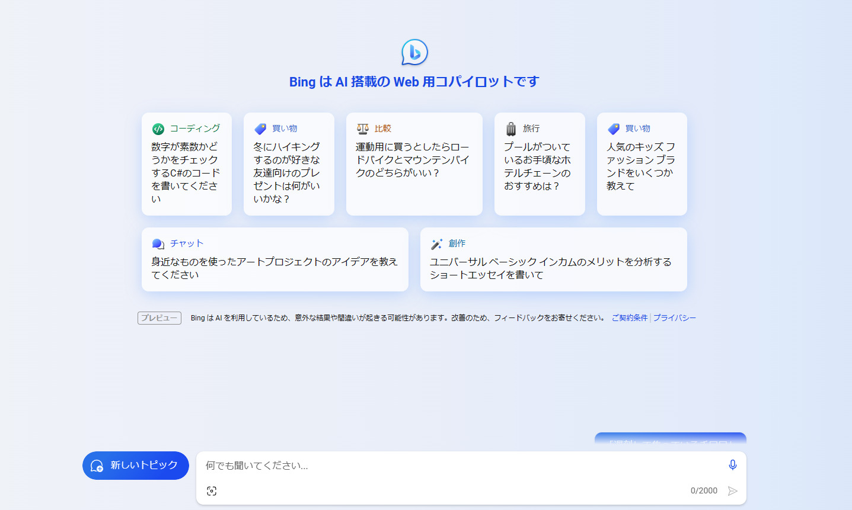Click the Bing chat logo icon

[x=414, y=53]
